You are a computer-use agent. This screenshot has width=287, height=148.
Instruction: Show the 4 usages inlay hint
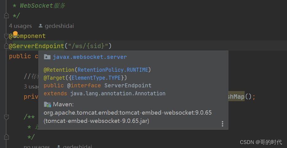tap(20, 26)
